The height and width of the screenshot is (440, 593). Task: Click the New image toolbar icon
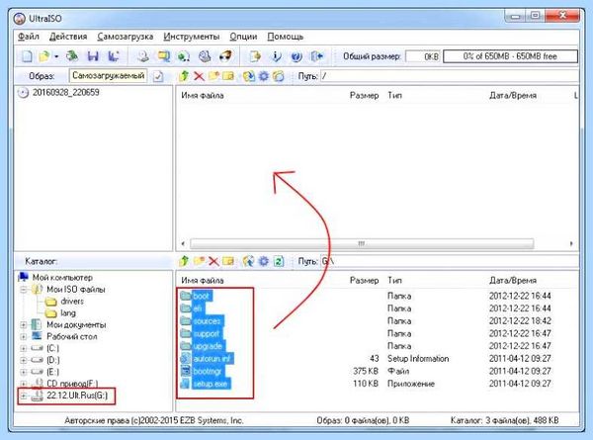click(x=27, y=56)
